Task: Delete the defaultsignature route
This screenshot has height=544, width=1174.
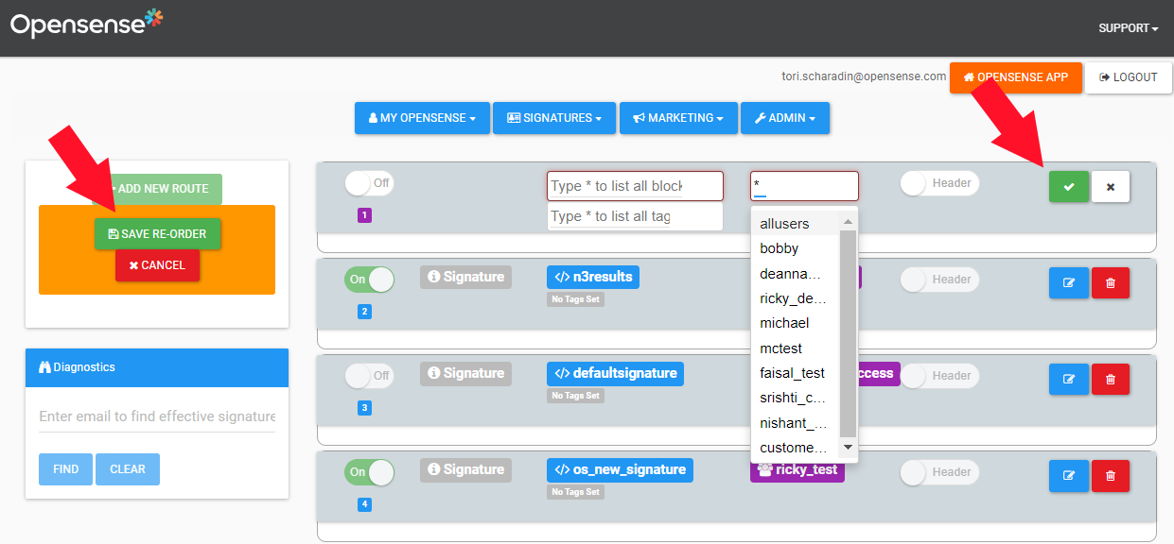Action: tap(1111, 380)
